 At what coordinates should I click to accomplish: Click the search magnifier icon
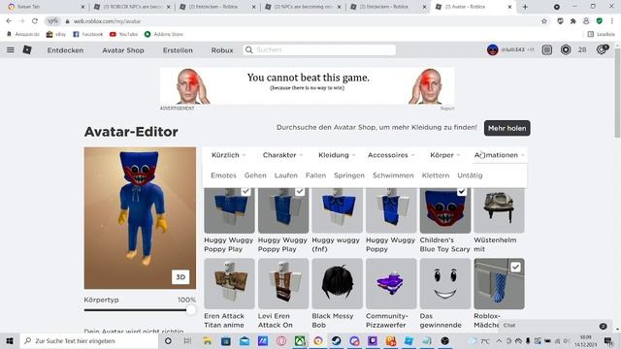click(248, 49)
